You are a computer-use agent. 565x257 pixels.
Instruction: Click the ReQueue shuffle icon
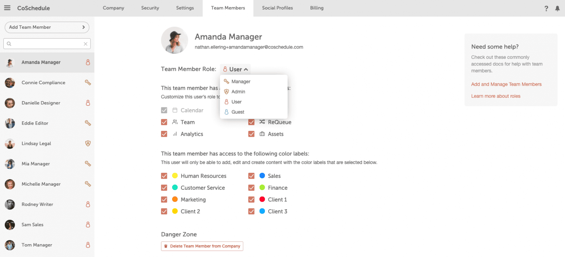pyautogui.click(x=262, y=122)
